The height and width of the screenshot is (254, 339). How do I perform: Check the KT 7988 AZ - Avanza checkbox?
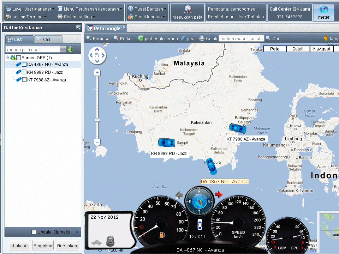click(x=24, y=80)
